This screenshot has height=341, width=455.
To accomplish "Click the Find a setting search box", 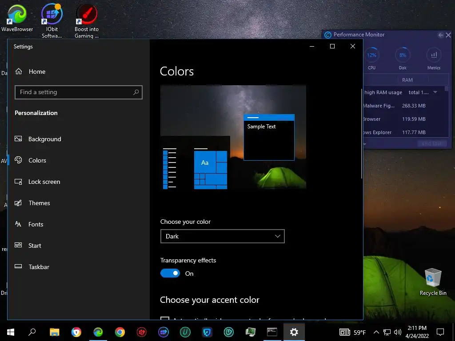I will pos(78,92).
